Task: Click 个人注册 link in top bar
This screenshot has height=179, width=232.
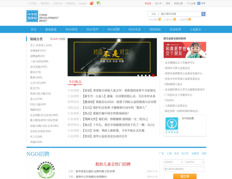Action: click(191, 4)
